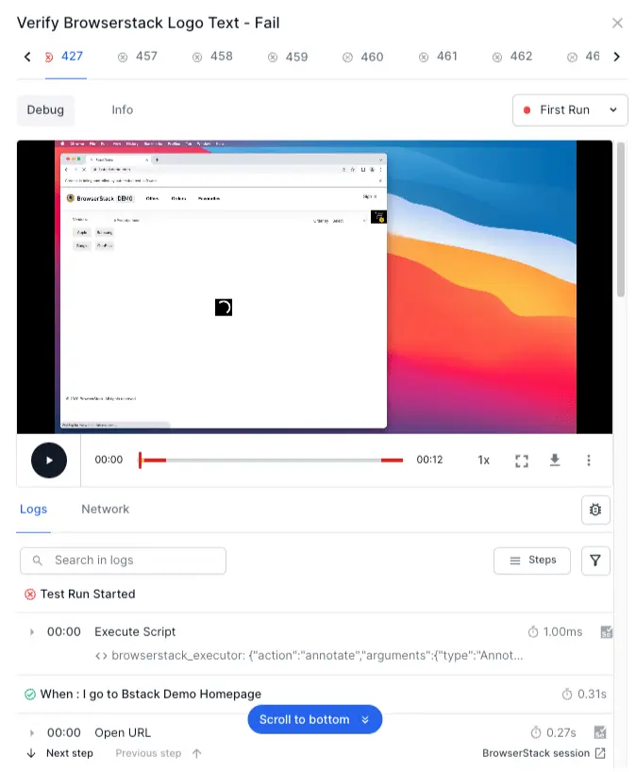636x772 pixels.
Task: Switch to the Info view
Action: (122, 109)
